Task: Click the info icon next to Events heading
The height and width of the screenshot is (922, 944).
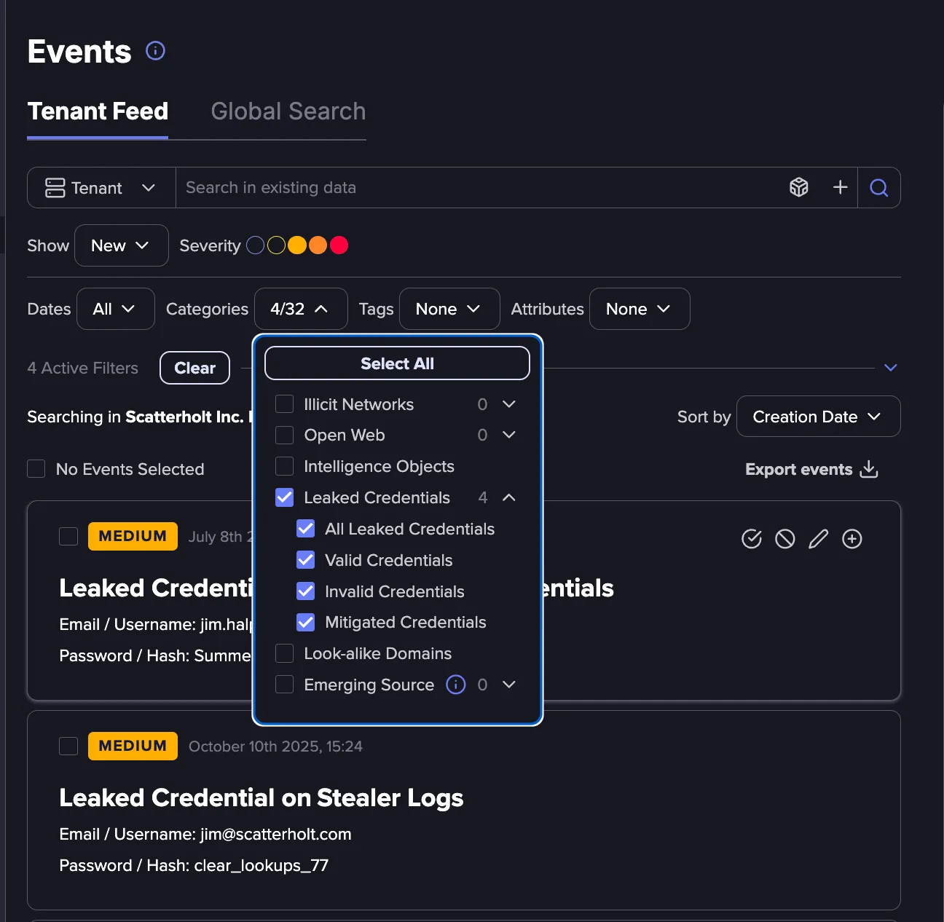Action: pyautogui.click(x=155, y=51)
